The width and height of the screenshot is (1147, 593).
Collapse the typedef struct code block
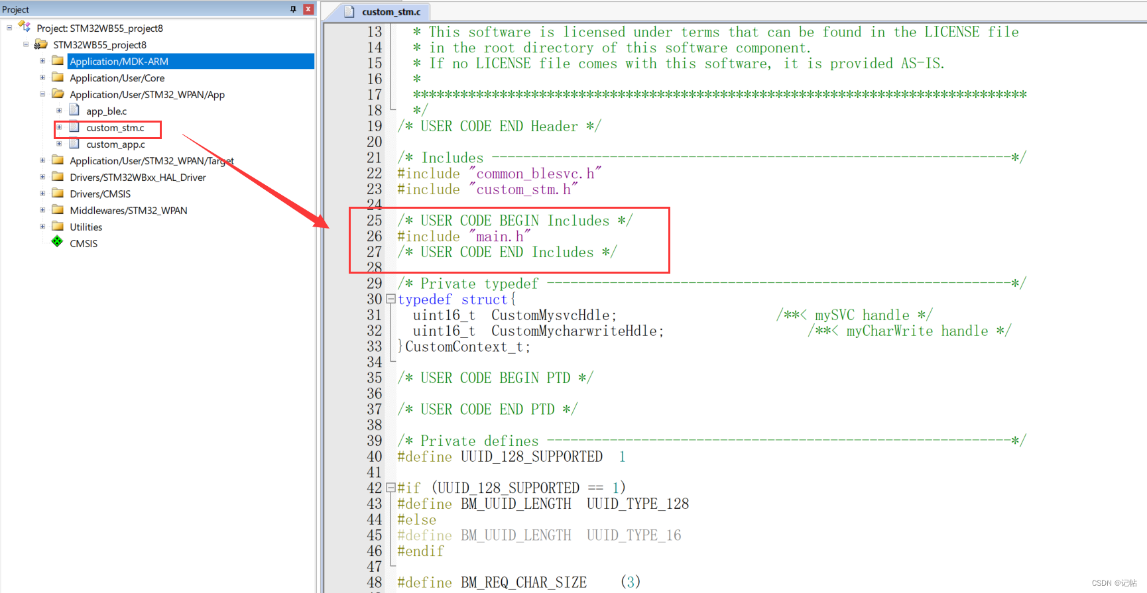pos(391,299)
